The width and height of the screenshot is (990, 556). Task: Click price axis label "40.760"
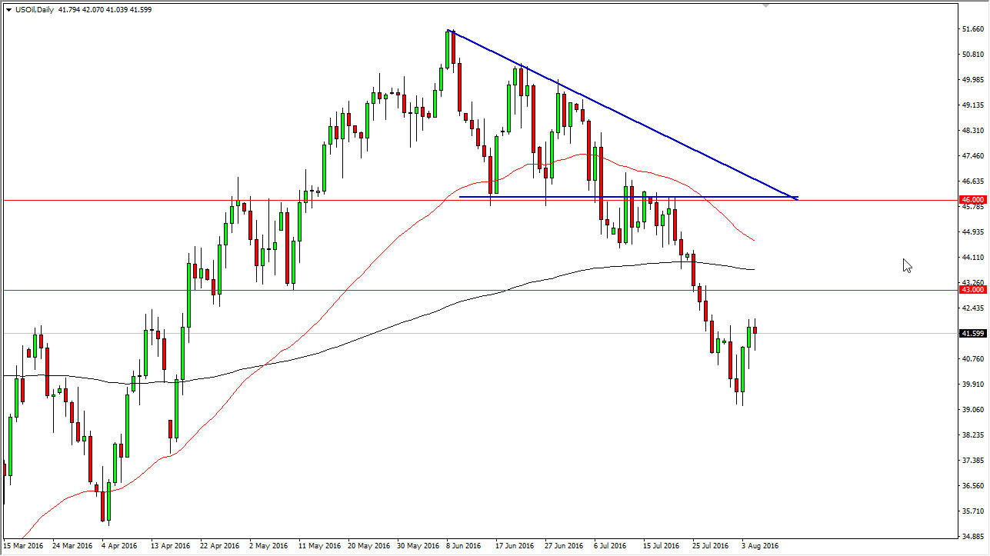pos(973,358)
